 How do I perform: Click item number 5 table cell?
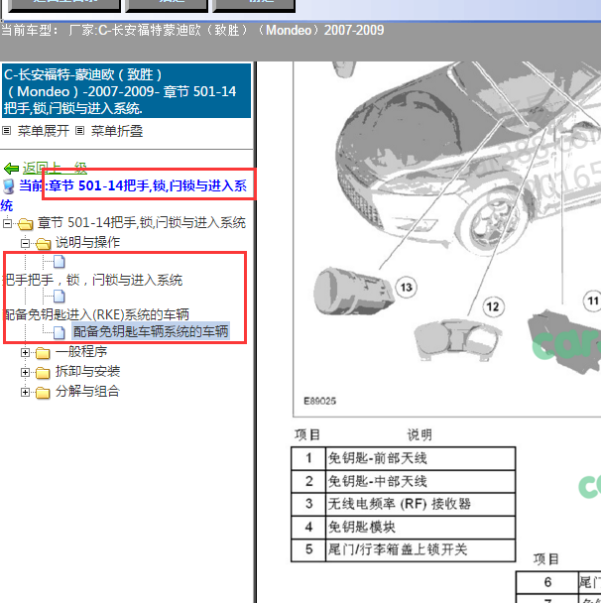point(308,549)
